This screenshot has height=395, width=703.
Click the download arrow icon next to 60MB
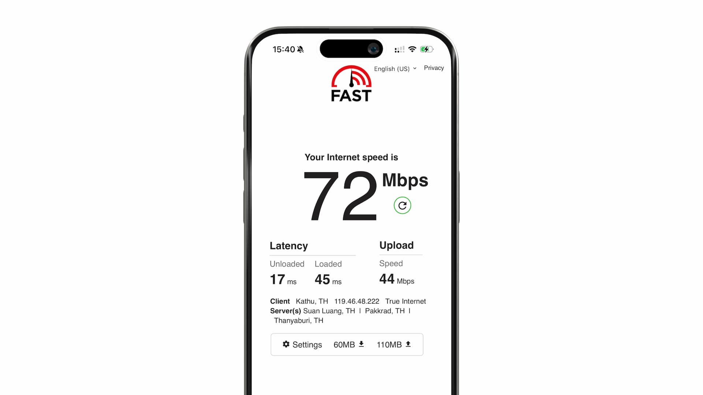[362, 344]
